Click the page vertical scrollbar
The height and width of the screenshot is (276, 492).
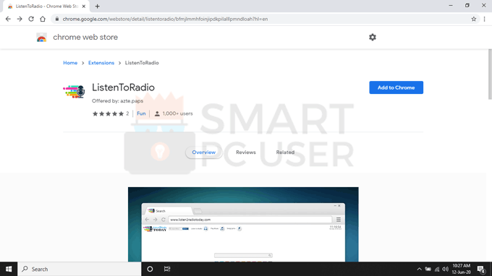(x=490, y=74)
